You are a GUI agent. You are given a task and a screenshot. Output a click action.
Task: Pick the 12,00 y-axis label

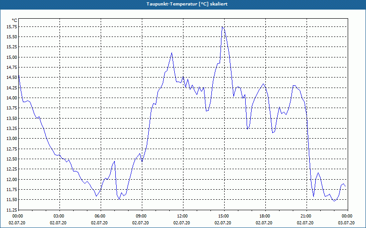pos(12,179)
